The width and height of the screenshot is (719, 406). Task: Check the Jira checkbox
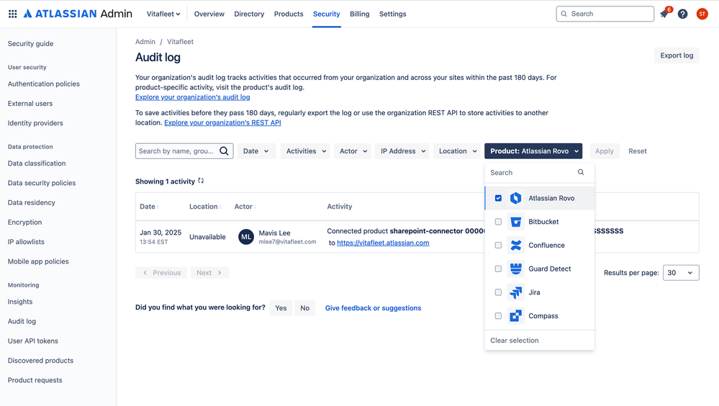[498, 292]
